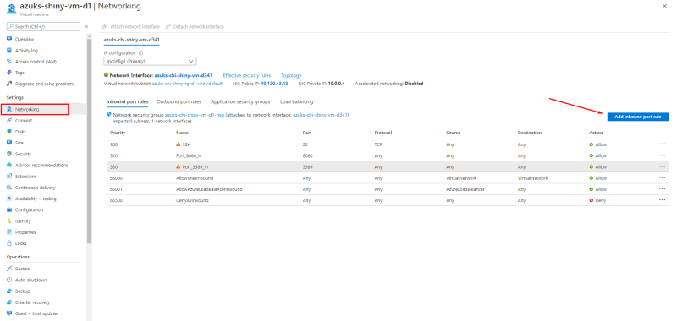Viewport: 677px width, 321px height.
Task: Open the Security shield icon
Action: tap(9, 154)
